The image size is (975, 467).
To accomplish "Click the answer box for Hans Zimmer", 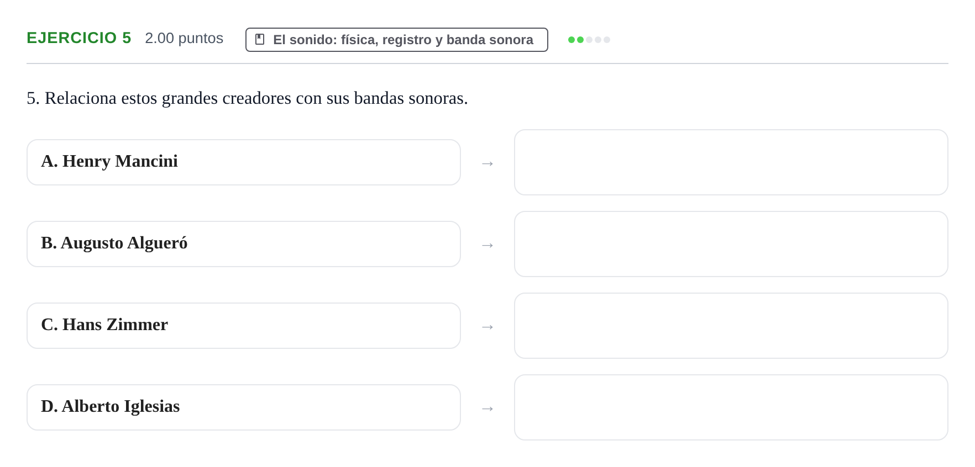I will coord(731,326).
